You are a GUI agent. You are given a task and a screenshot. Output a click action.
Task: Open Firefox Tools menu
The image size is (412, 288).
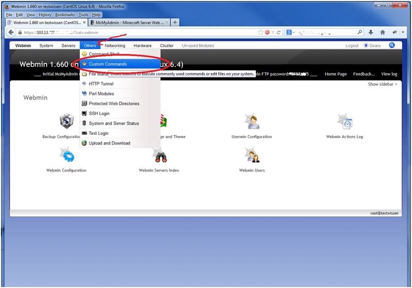point(83,15)
